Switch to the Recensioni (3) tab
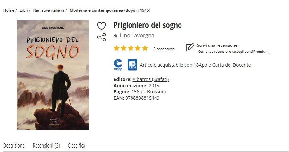This screenshot has height=152, width=289. point(46,146)
